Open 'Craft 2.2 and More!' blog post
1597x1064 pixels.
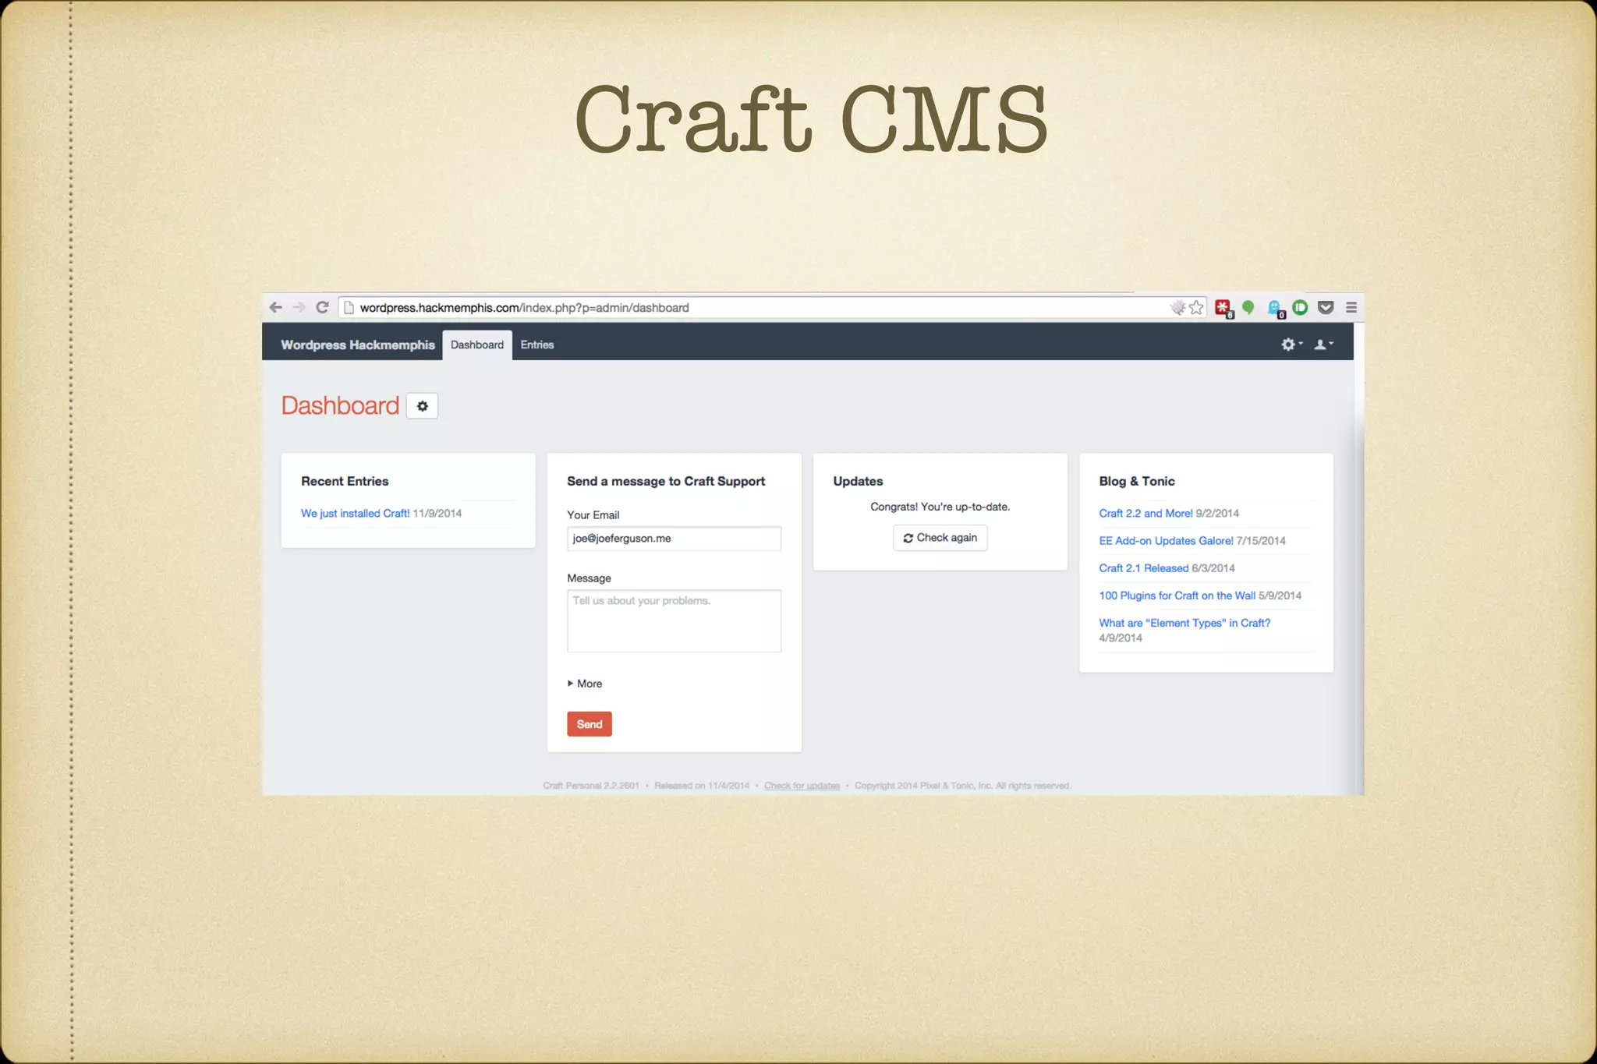[1146, 513]
